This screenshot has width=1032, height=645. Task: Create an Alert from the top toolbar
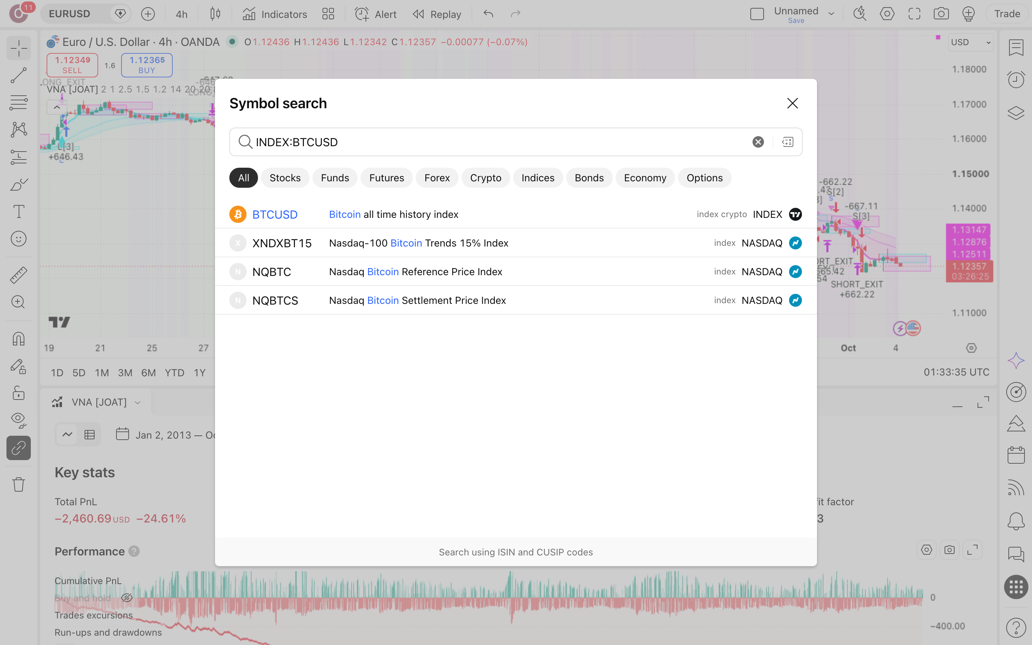point(376,14)
